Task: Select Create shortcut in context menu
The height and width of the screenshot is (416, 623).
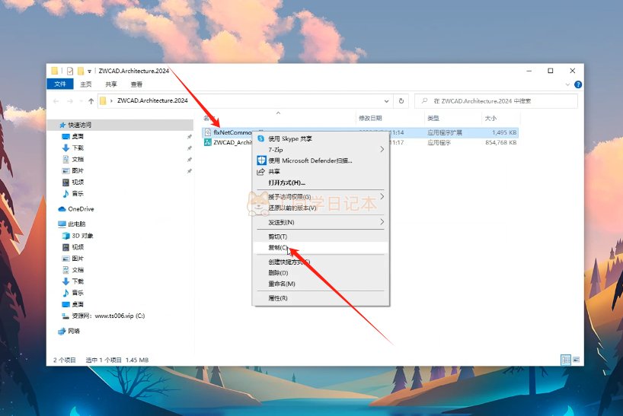Action: 321,262
